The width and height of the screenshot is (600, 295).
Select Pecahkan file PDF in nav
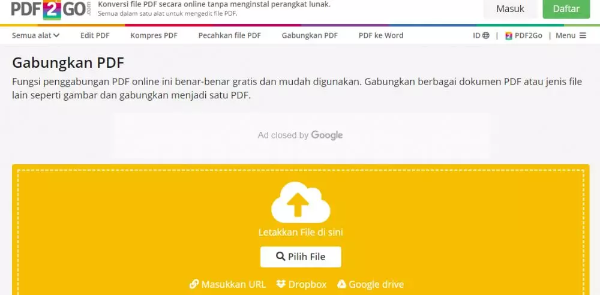click(x=230, y=35)
